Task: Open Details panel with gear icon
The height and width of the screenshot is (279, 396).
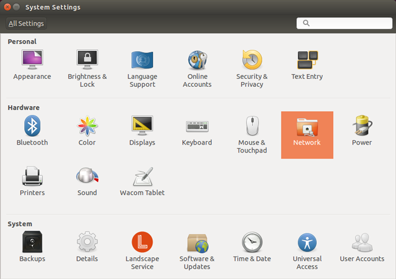Action: [87, 247]
